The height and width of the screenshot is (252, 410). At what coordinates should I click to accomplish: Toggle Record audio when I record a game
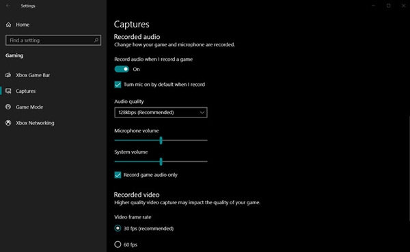click(122, 69)
